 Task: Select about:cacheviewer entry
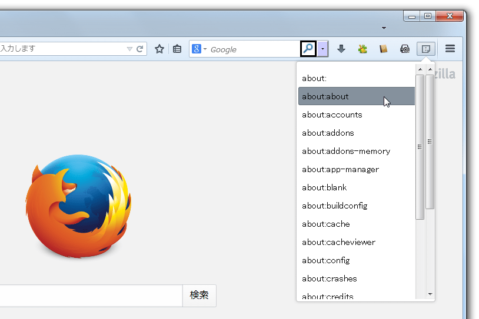(356, 242)
